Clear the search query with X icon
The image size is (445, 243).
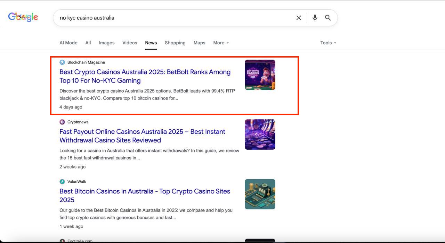tap(299, 18)
